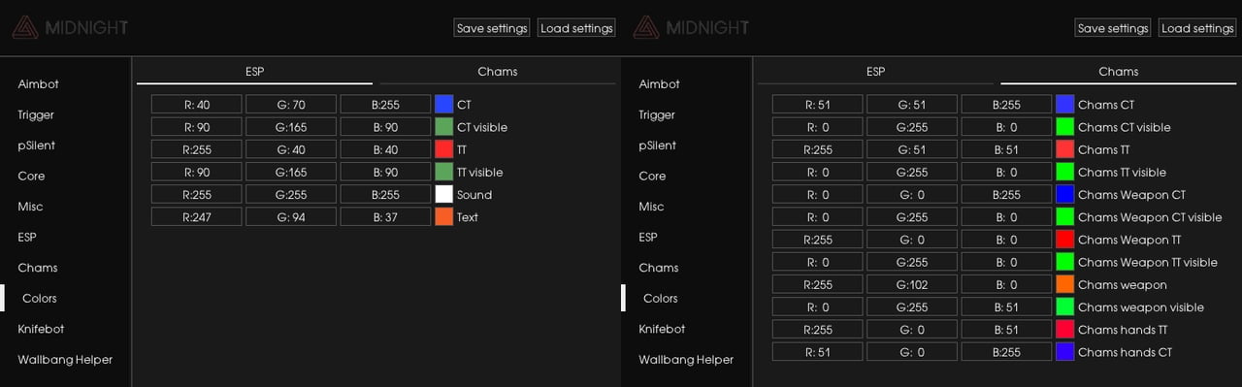The width and height of the screenshot is (1242, 387).
Task: Open the white Sound color swatch
Action: (x=444, y=194)
